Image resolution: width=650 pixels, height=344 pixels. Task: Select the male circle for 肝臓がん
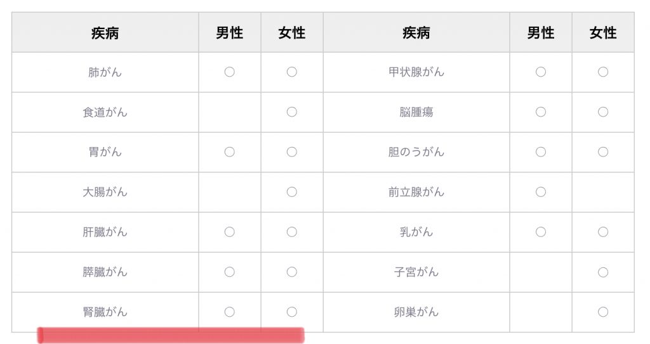point(229,232)
